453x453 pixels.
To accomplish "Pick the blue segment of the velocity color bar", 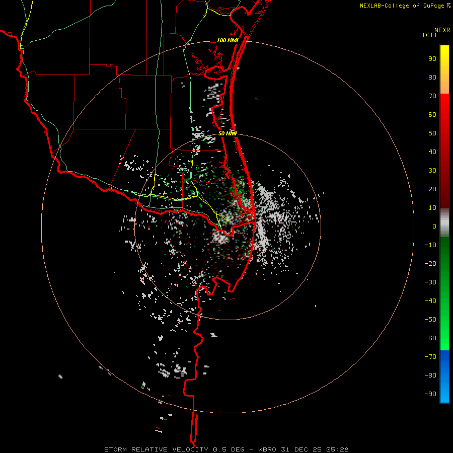I will coord(444,376).
